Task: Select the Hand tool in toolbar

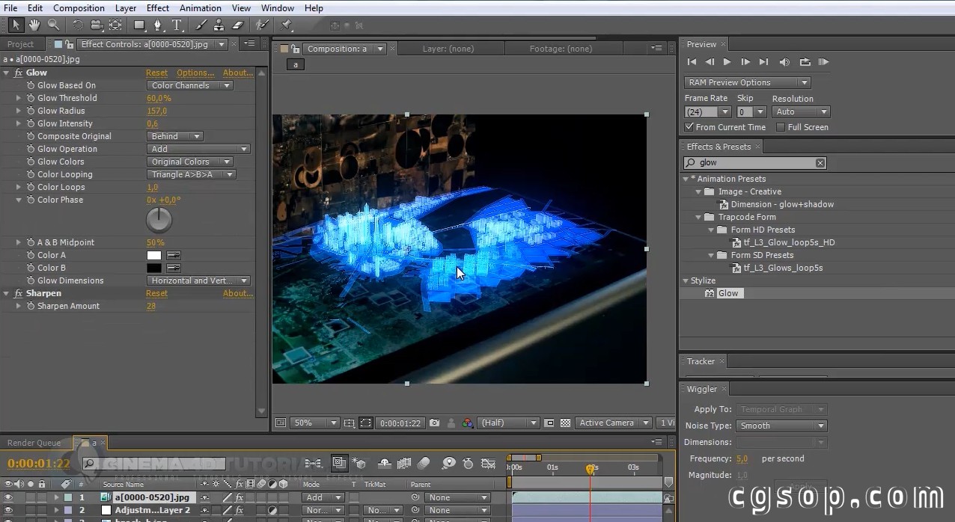Action: 34,25
